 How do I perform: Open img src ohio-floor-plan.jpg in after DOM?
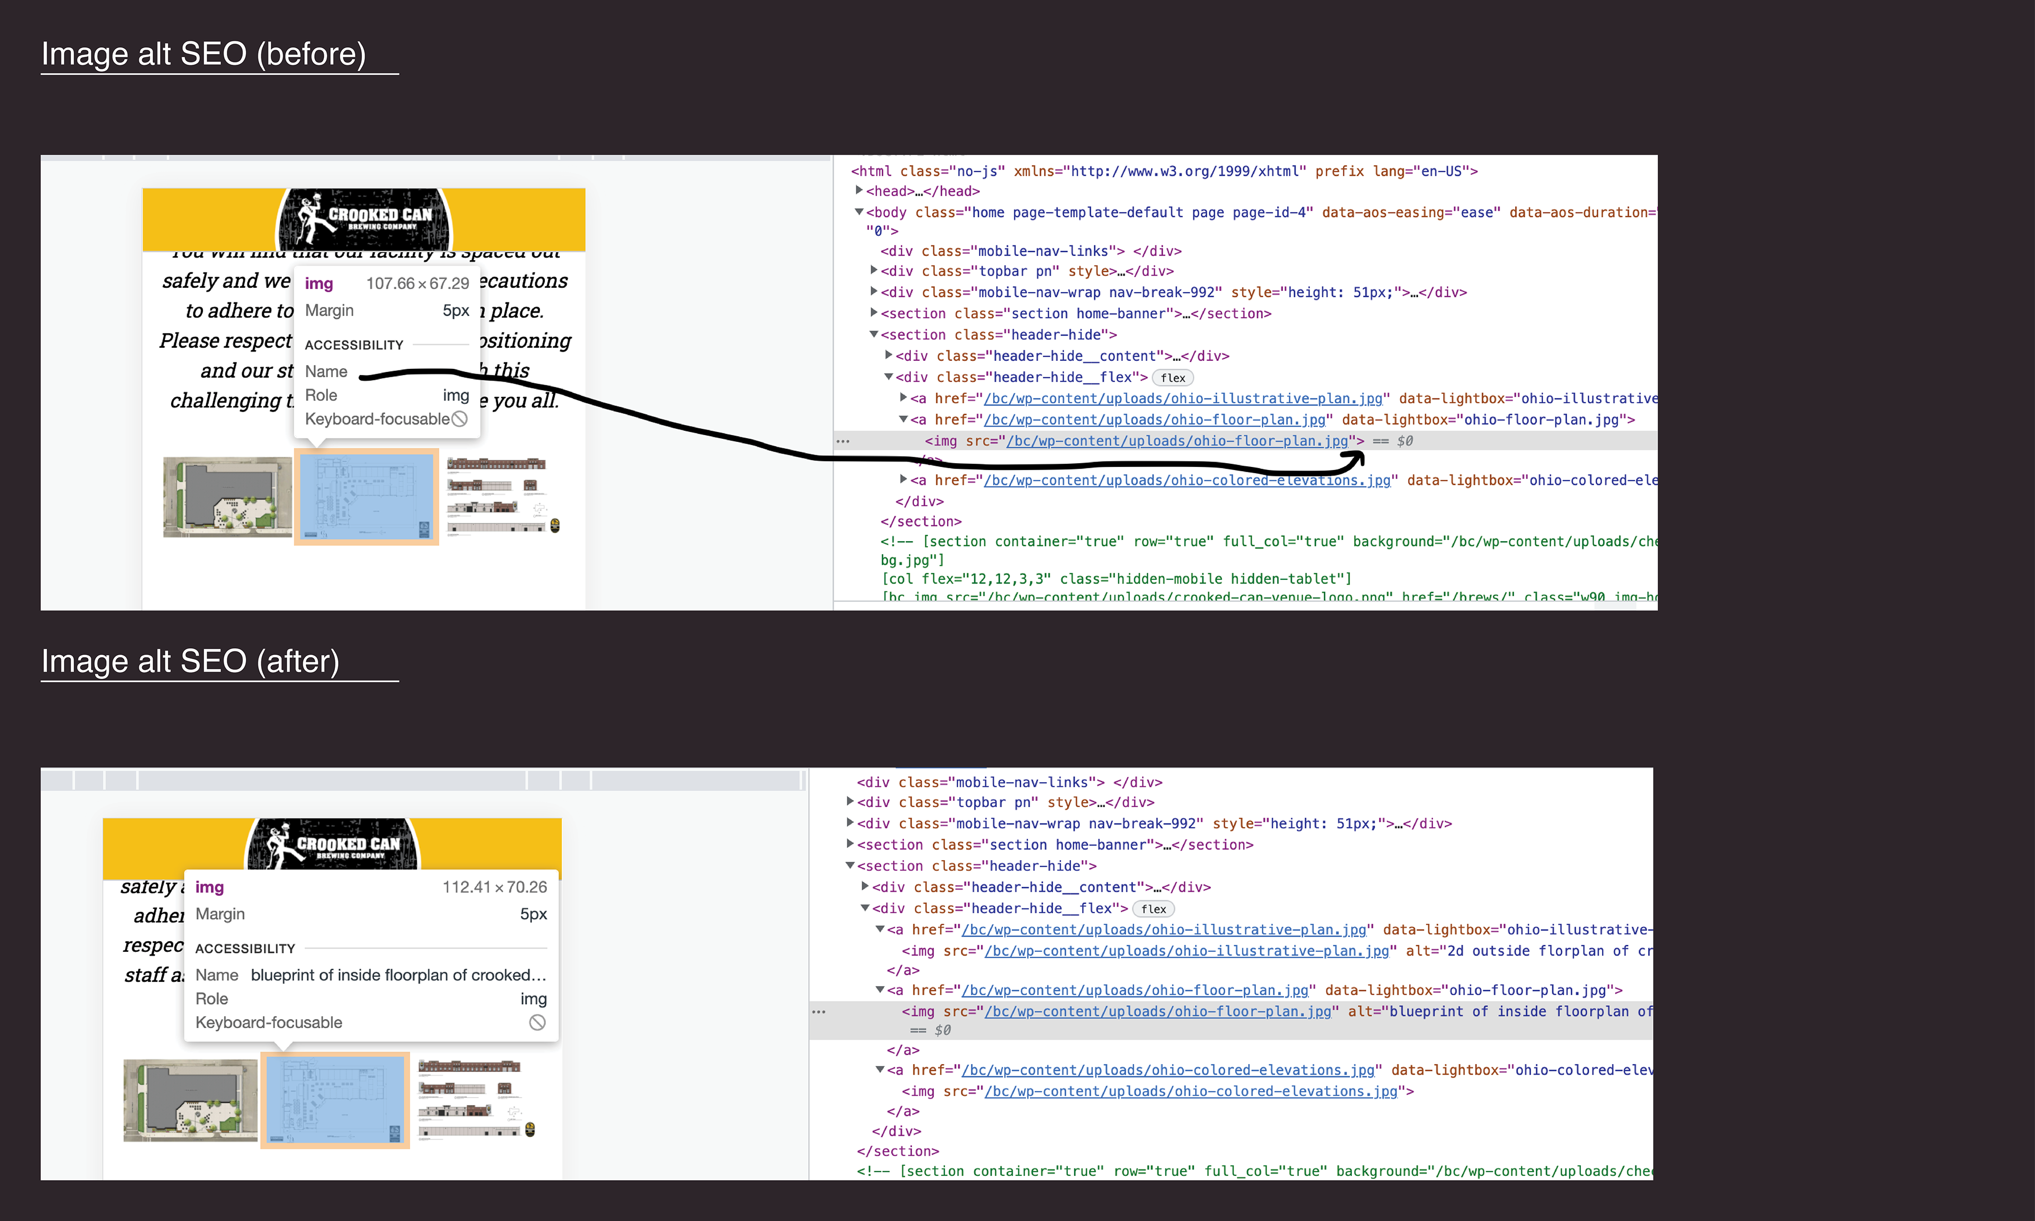[x=1157, y=1011]
